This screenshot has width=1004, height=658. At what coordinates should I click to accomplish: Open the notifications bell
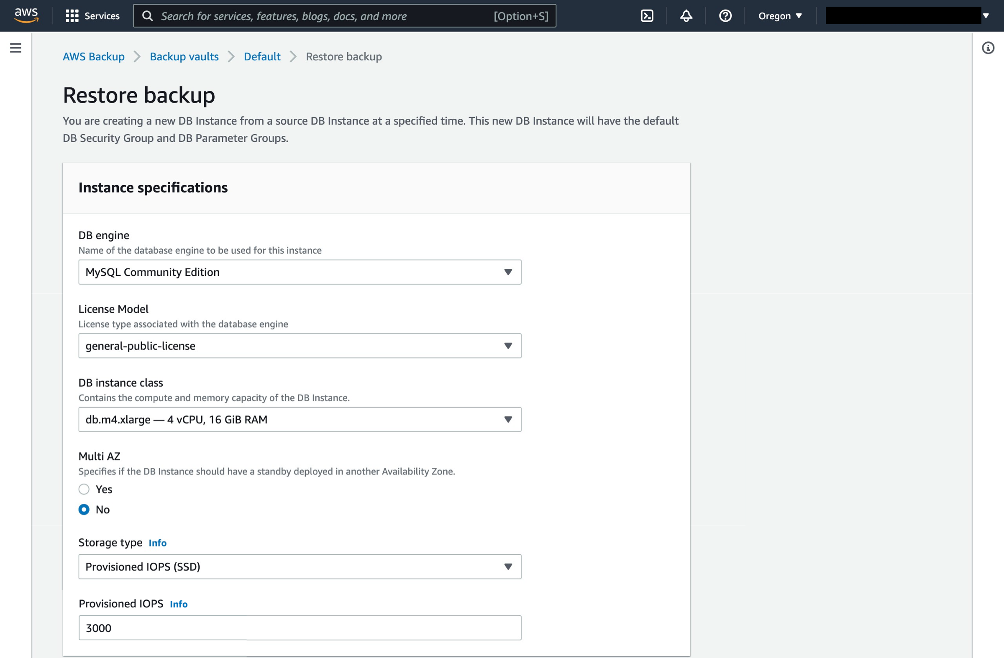[686, 16]
